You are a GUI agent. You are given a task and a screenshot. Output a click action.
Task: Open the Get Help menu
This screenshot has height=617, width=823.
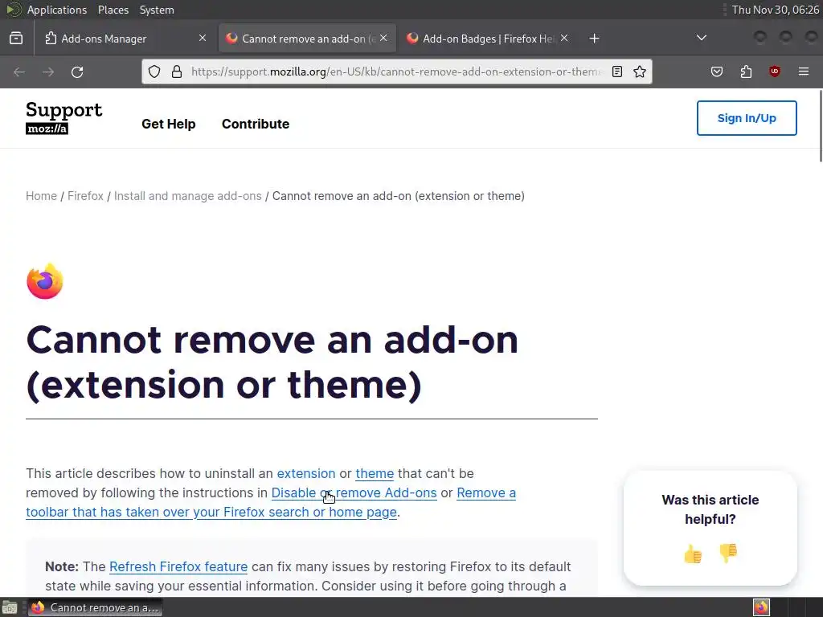pyautogui.click(x=169, y=124)
